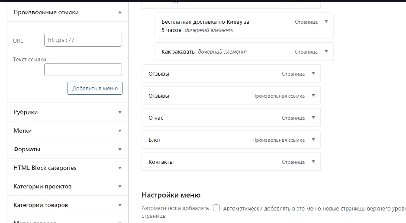Expand HTML Block categories section
This screenshot has height=223, width=406.
[x=120, y=168]
